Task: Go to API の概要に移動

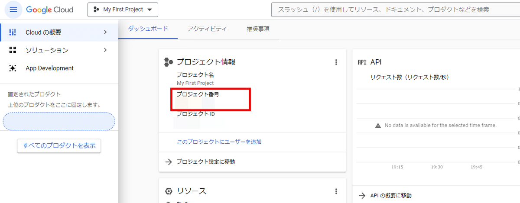Action: [391, 196]
